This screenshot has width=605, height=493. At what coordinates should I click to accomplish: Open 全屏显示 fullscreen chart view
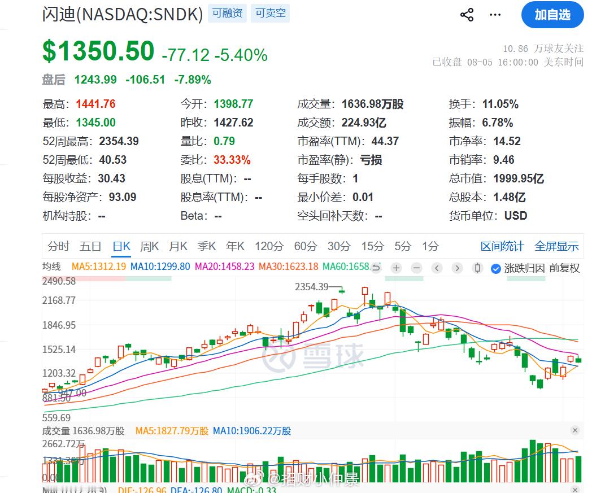pyautogui.click(x=557, y=246)
